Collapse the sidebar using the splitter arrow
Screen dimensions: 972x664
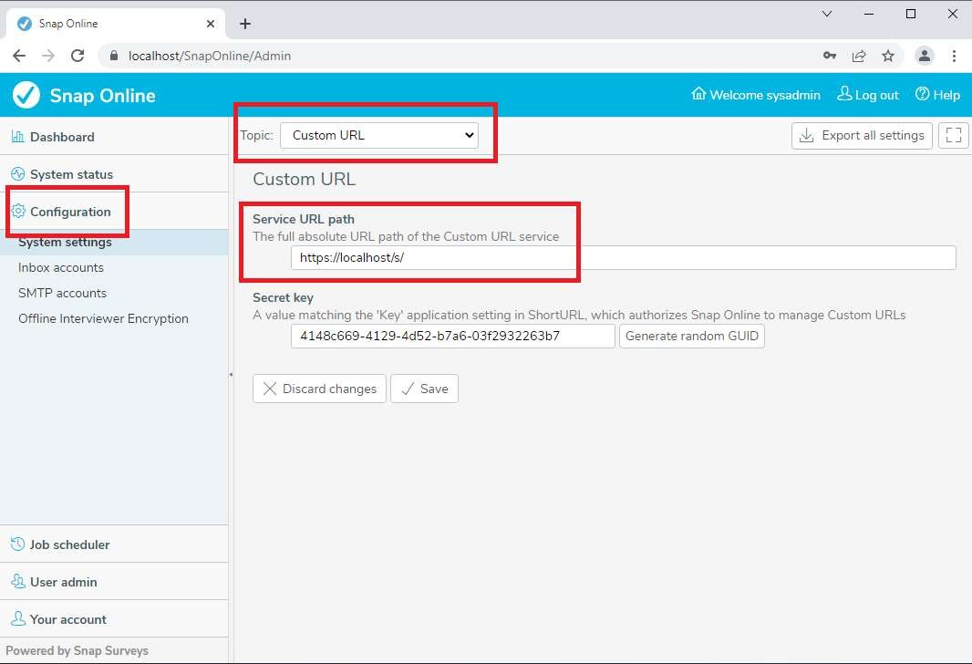(x=231, y=374)
